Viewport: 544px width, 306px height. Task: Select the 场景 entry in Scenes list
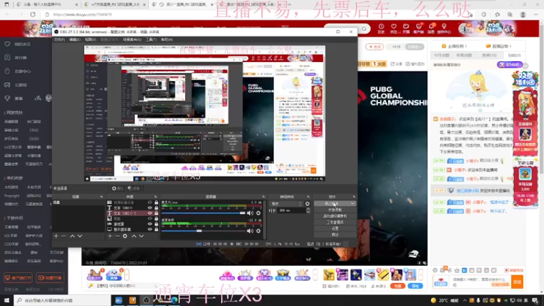click(78, 202)
